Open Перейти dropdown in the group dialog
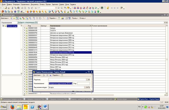 tap(56, 75)
